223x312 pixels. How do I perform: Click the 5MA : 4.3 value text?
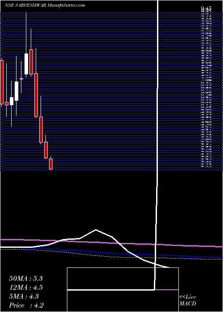click(x=24, y=296)
